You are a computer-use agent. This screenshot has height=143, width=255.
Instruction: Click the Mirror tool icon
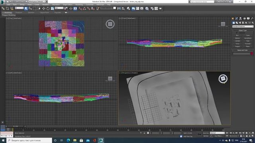coord(119,8)
